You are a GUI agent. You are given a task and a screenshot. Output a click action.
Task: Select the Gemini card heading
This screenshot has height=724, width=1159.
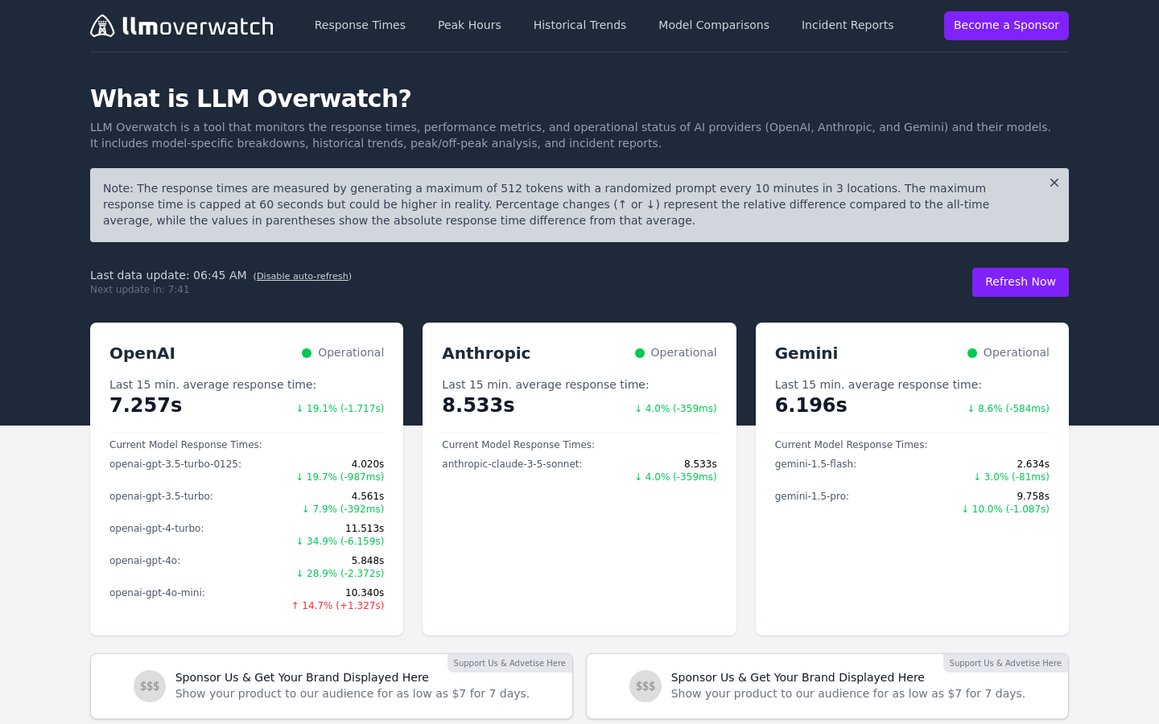point(806,353)
